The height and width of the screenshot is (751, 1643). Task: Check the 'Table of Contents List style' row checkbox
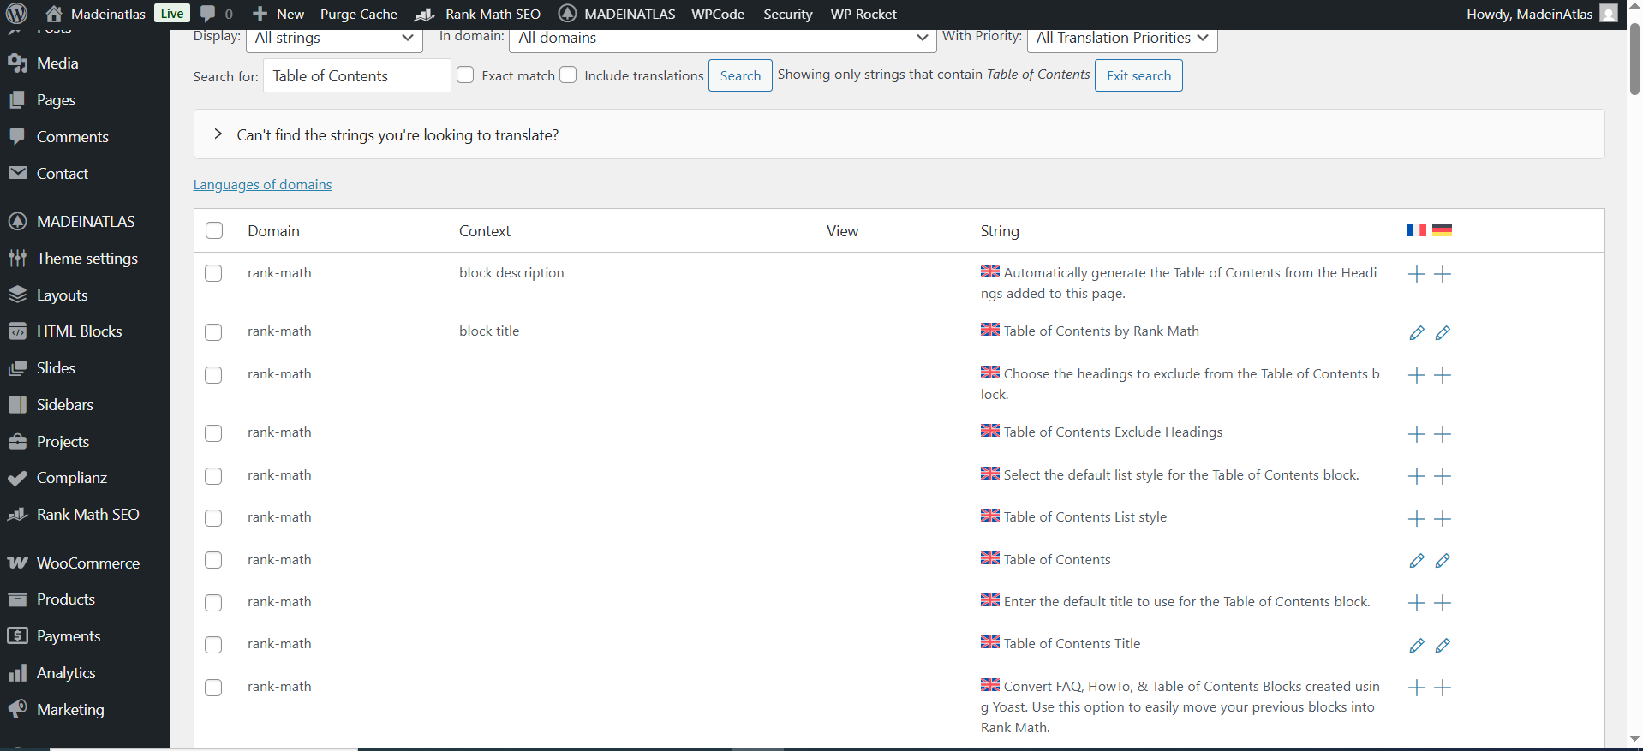pyautogui.click(x=213, y=518)
